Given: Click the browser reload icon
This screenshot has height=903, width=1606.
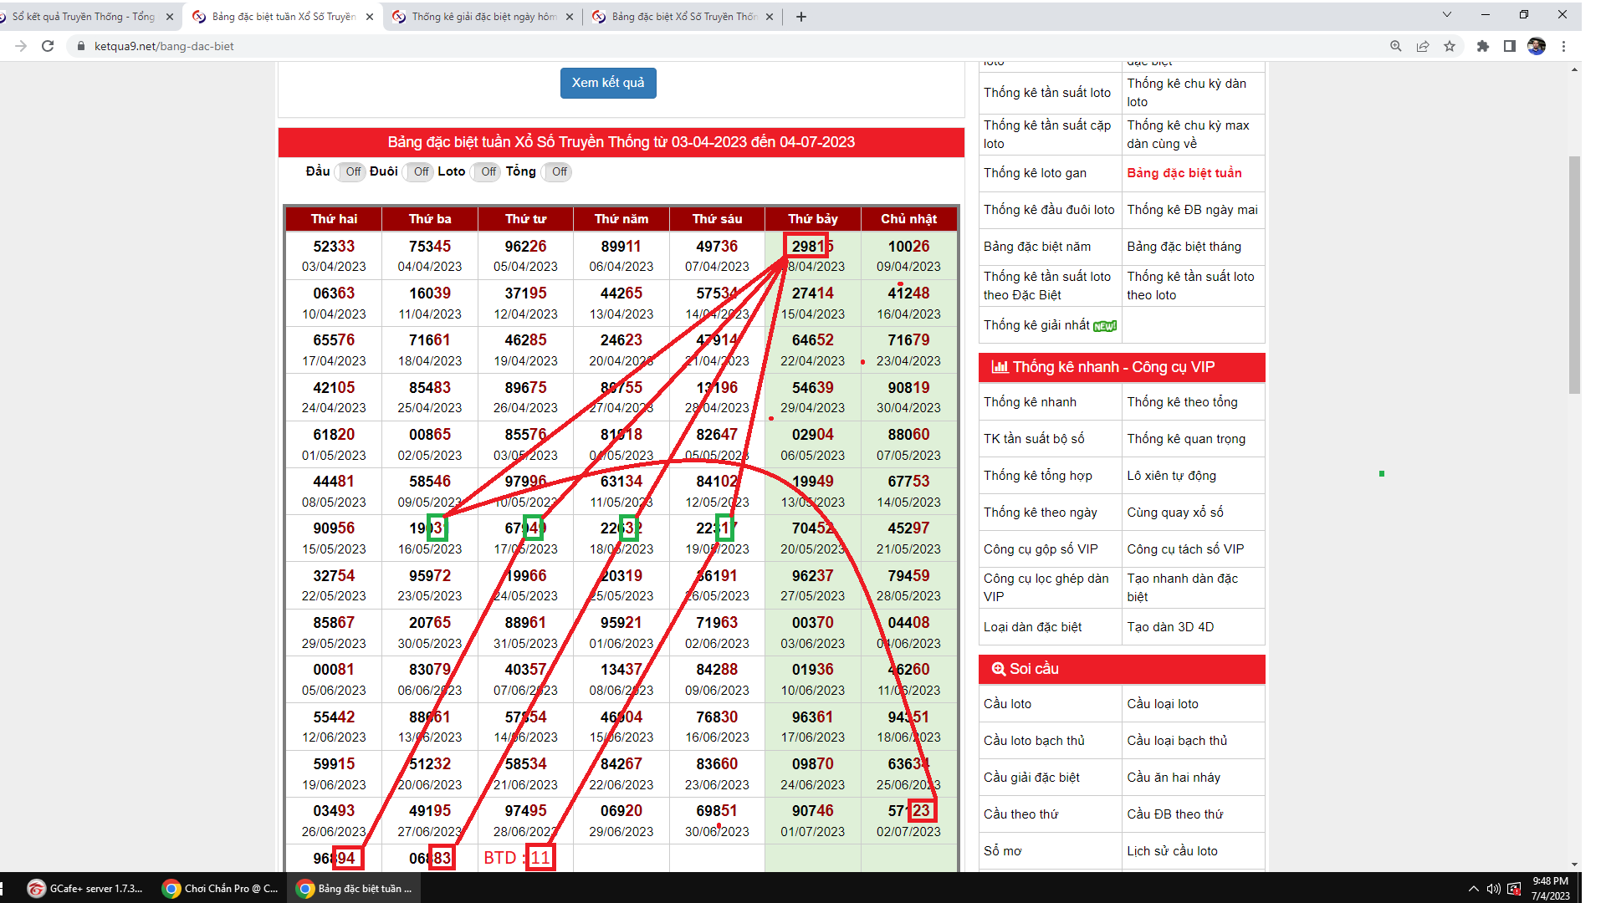Looking at the screenshot, I should click(48, 46).
